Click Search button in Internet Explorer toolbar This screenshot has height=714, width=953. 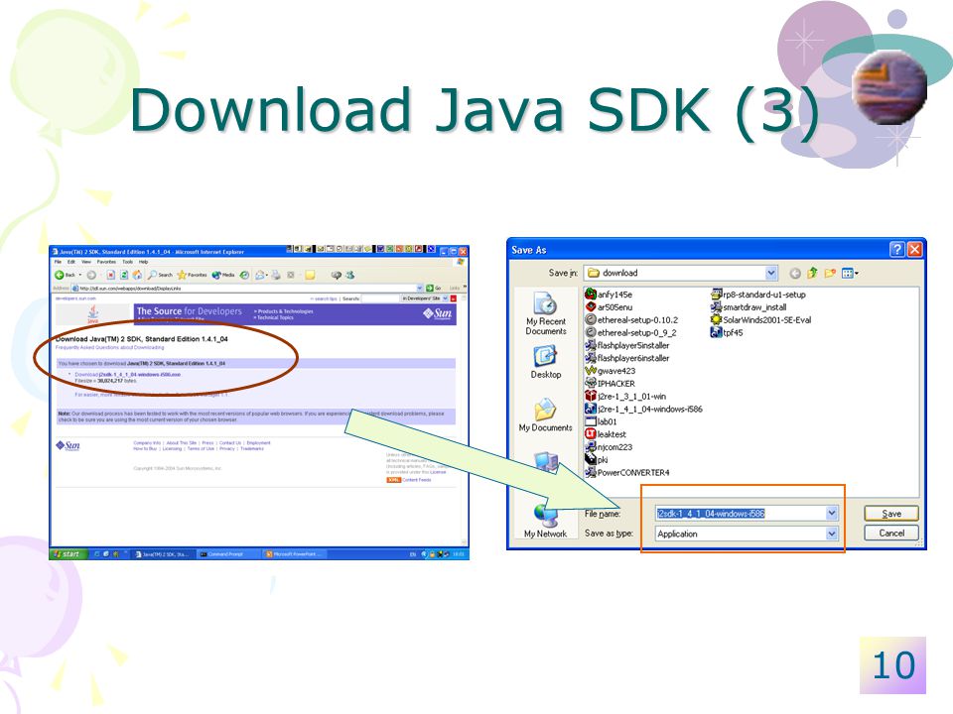coord(161,275)
